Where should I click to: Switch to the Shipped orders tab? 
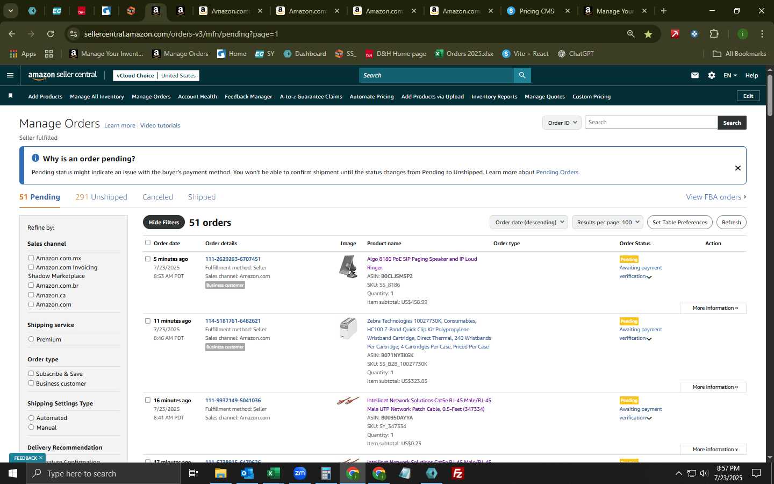(202, 197)
